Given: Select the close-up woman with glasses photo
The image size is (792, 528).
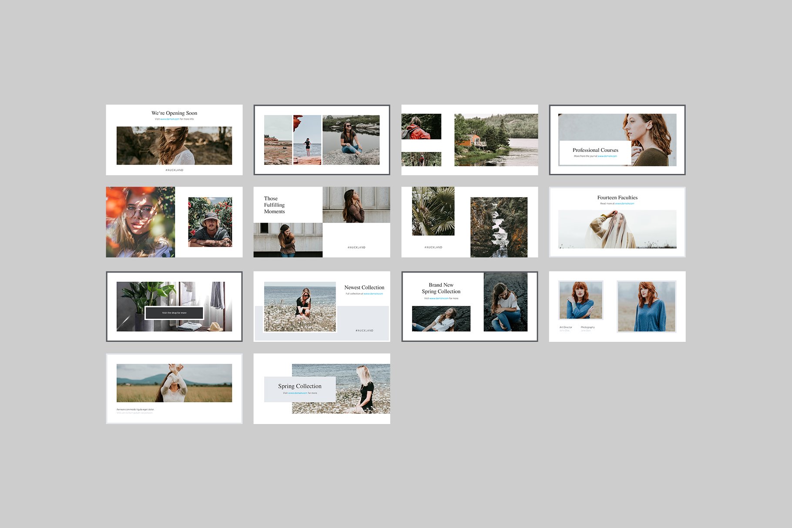Looking at the screenshot, I should pos(140,222).
